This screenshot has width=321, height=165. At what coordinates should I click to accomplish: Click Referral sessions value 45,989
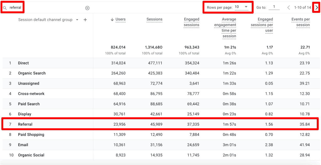[x=156, y=124]
